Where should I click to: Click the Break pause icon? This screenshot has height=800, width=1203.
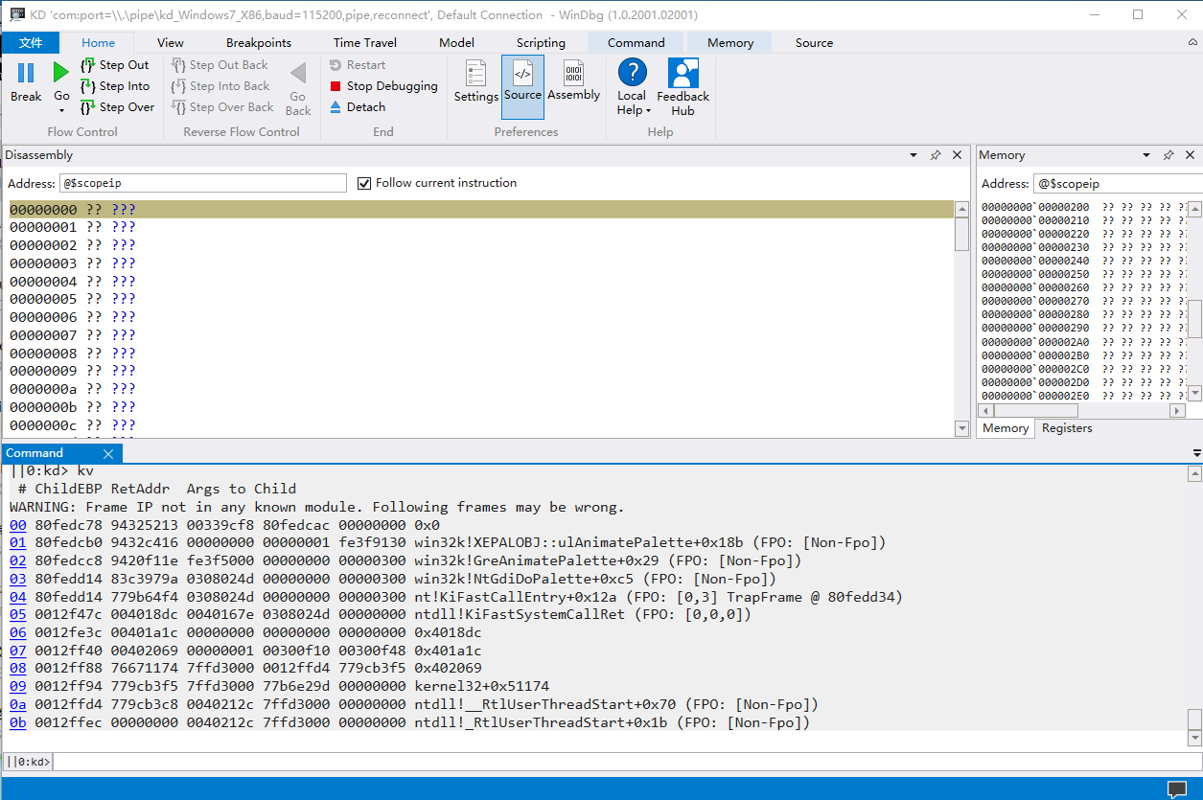[26, 73]
